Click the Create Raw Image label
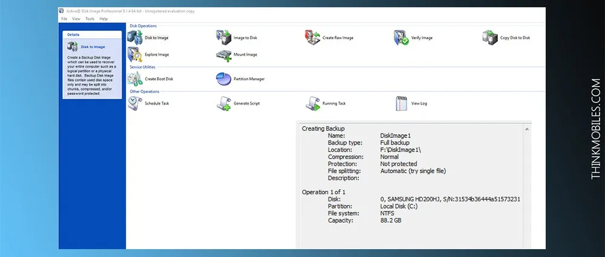The width and height of the screenshot is (605, 257). [338, 38]
